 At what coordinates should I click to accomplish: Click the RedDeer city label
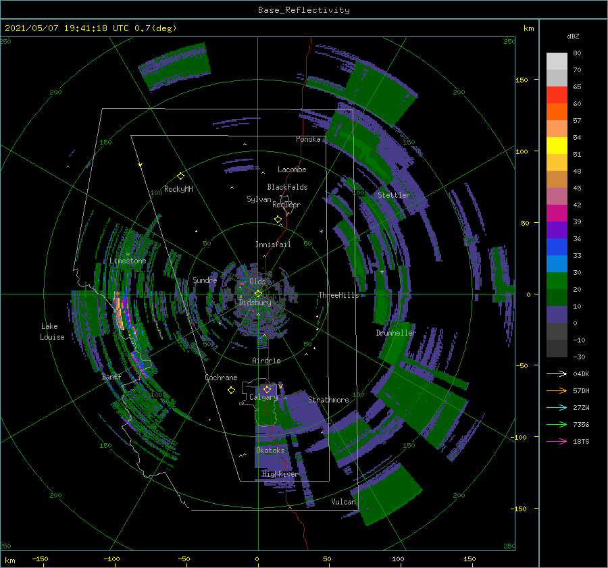point(286,205)
